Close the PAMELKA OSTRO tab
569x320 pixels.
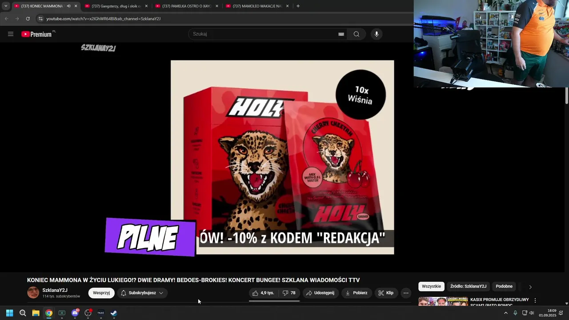217,6
